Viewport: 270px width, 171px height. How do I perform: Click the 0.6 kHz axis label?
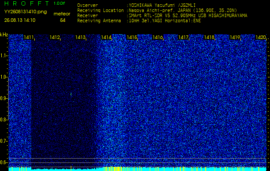[x=3, y=162]
